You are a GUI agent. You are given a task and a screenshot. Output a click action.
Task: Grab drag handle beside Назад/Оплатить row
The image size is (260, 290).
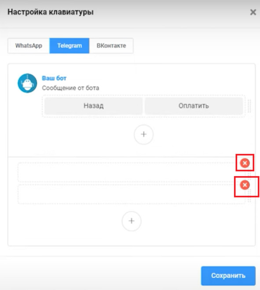[x=249, y=106]
